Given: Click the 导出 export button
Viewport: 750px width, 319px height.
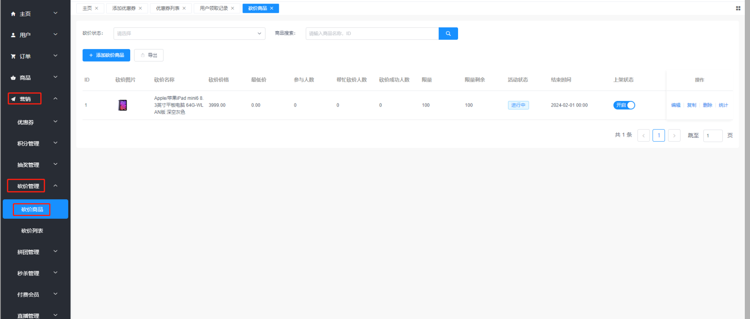Looking at the screenshot, I should click(149, 55).
